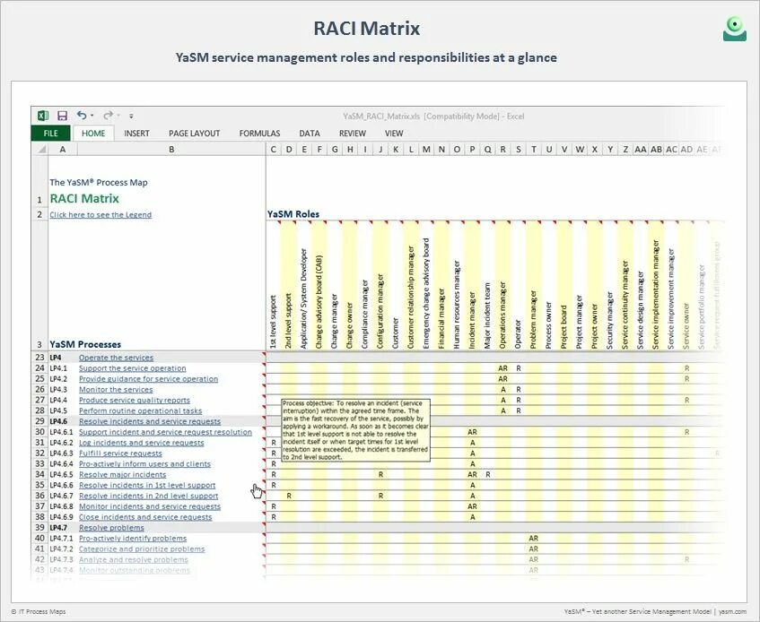Open the Undo history dropdown arrow
The image size is (760, 622).
coord(92,116)
